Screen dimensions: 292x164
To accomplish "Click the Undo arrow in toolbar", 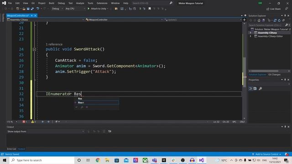I will tap(38, 9).
